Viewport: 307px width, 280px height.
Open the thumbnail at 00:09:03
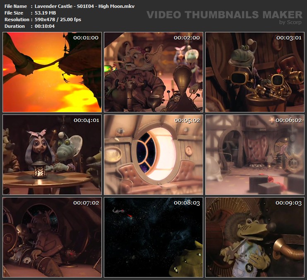[x=255, y=237]
